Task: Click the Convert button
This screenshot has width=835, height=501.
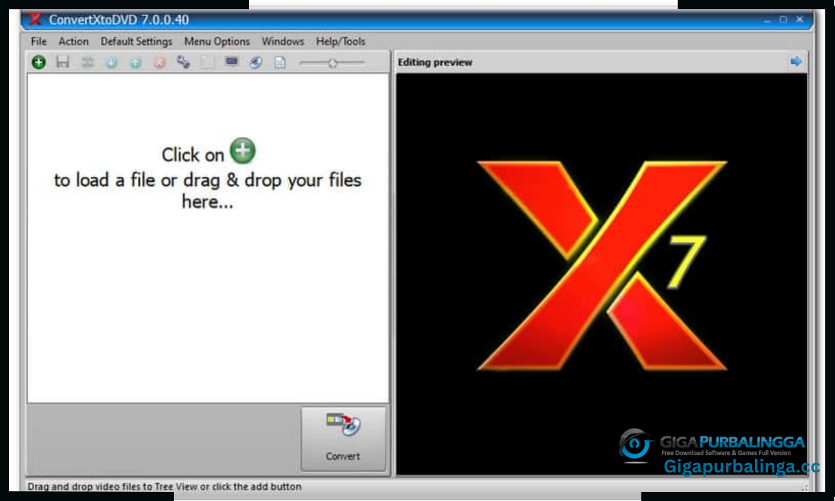Action: click(x=343, y=439)
